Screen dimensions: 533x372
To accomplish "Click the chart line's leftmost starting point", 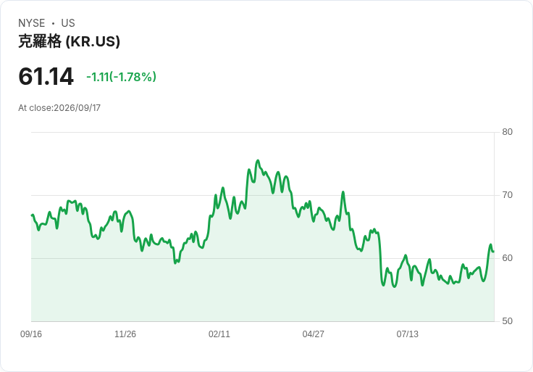I will pos(32,215).
